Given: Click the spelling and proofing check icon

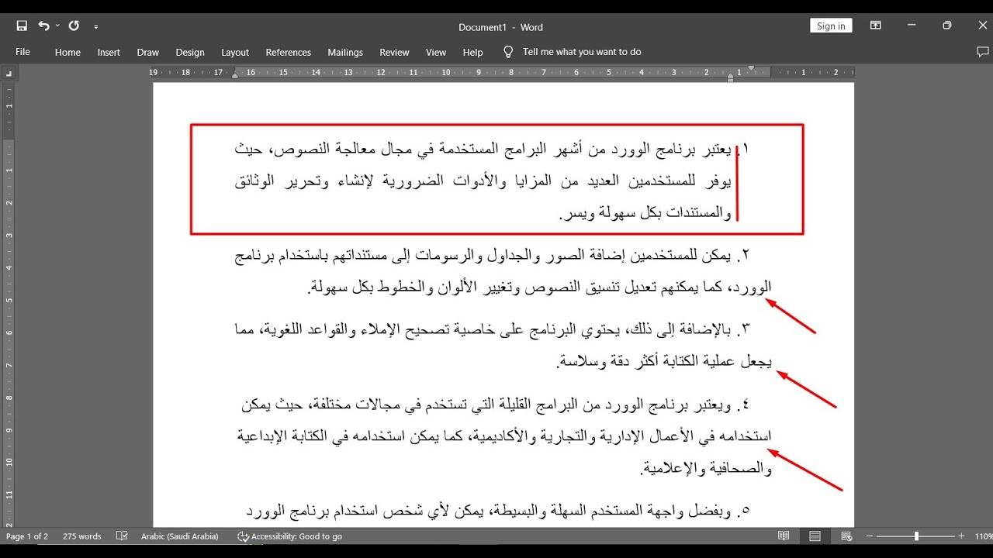Looking at the screenshot, I should [122, 536].
